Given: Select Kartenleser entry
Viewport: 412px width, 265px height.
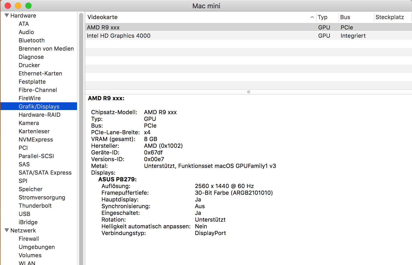Looking at the screenshot, I should [34, 131].
